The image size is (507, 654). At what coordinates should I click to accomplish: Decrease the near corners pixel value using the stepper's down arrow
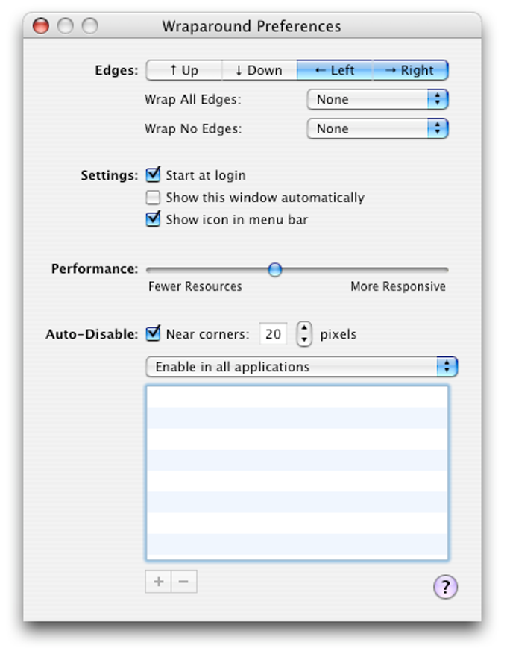[x=304, y=340]
